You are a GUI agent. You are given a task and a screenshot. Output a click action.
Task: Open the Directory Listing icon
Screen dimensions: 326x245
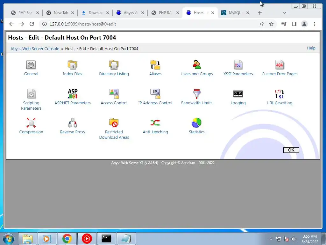click(114, 65)
